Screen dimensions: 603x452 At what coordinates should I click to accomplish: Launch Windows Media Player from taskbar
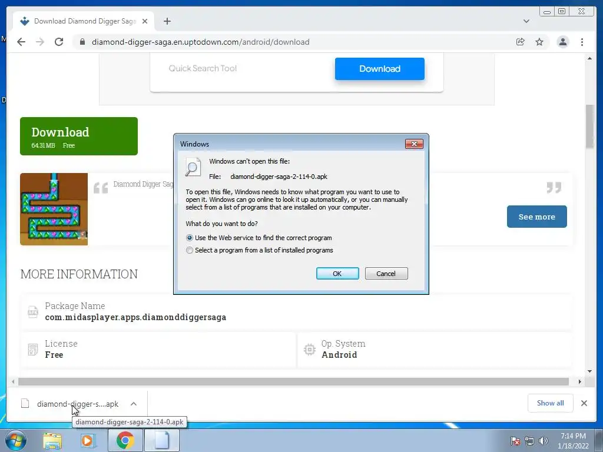(x=88, y=440)
